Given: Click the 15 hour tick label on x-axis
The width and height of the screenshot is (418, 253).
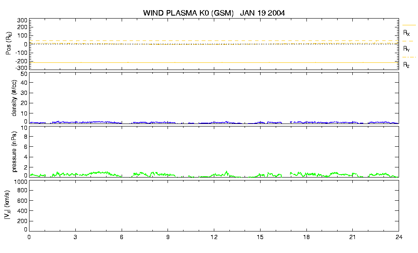Looking at the screenshot, I should (260, 237).
